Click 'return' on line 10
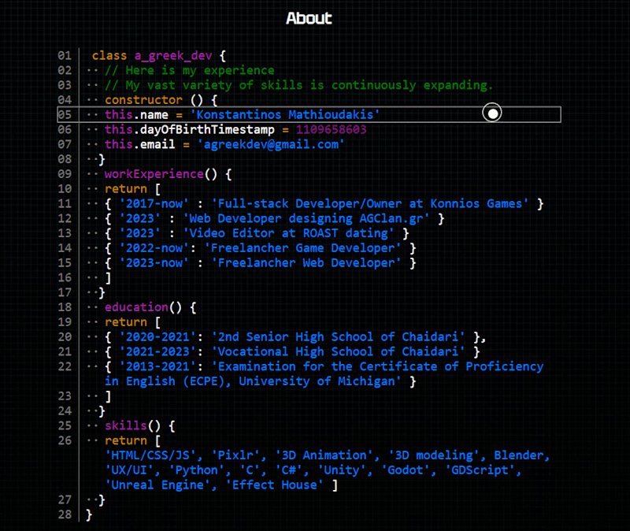Screen dimensions: 630x531 (x=126, y=188)
